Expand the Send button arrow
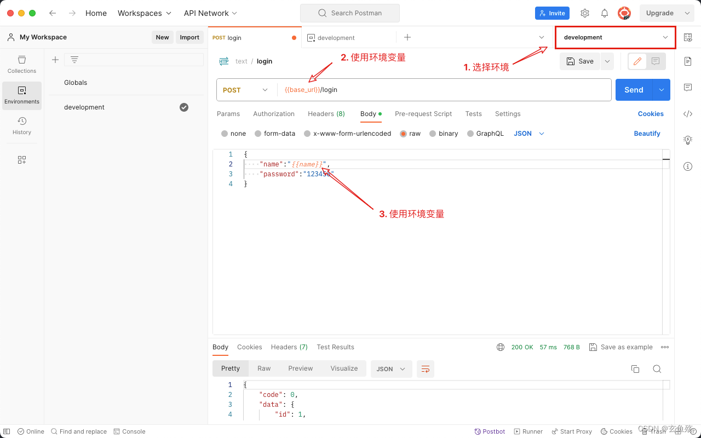The height and width of the screenshot is (438, 701). [662, 90]
